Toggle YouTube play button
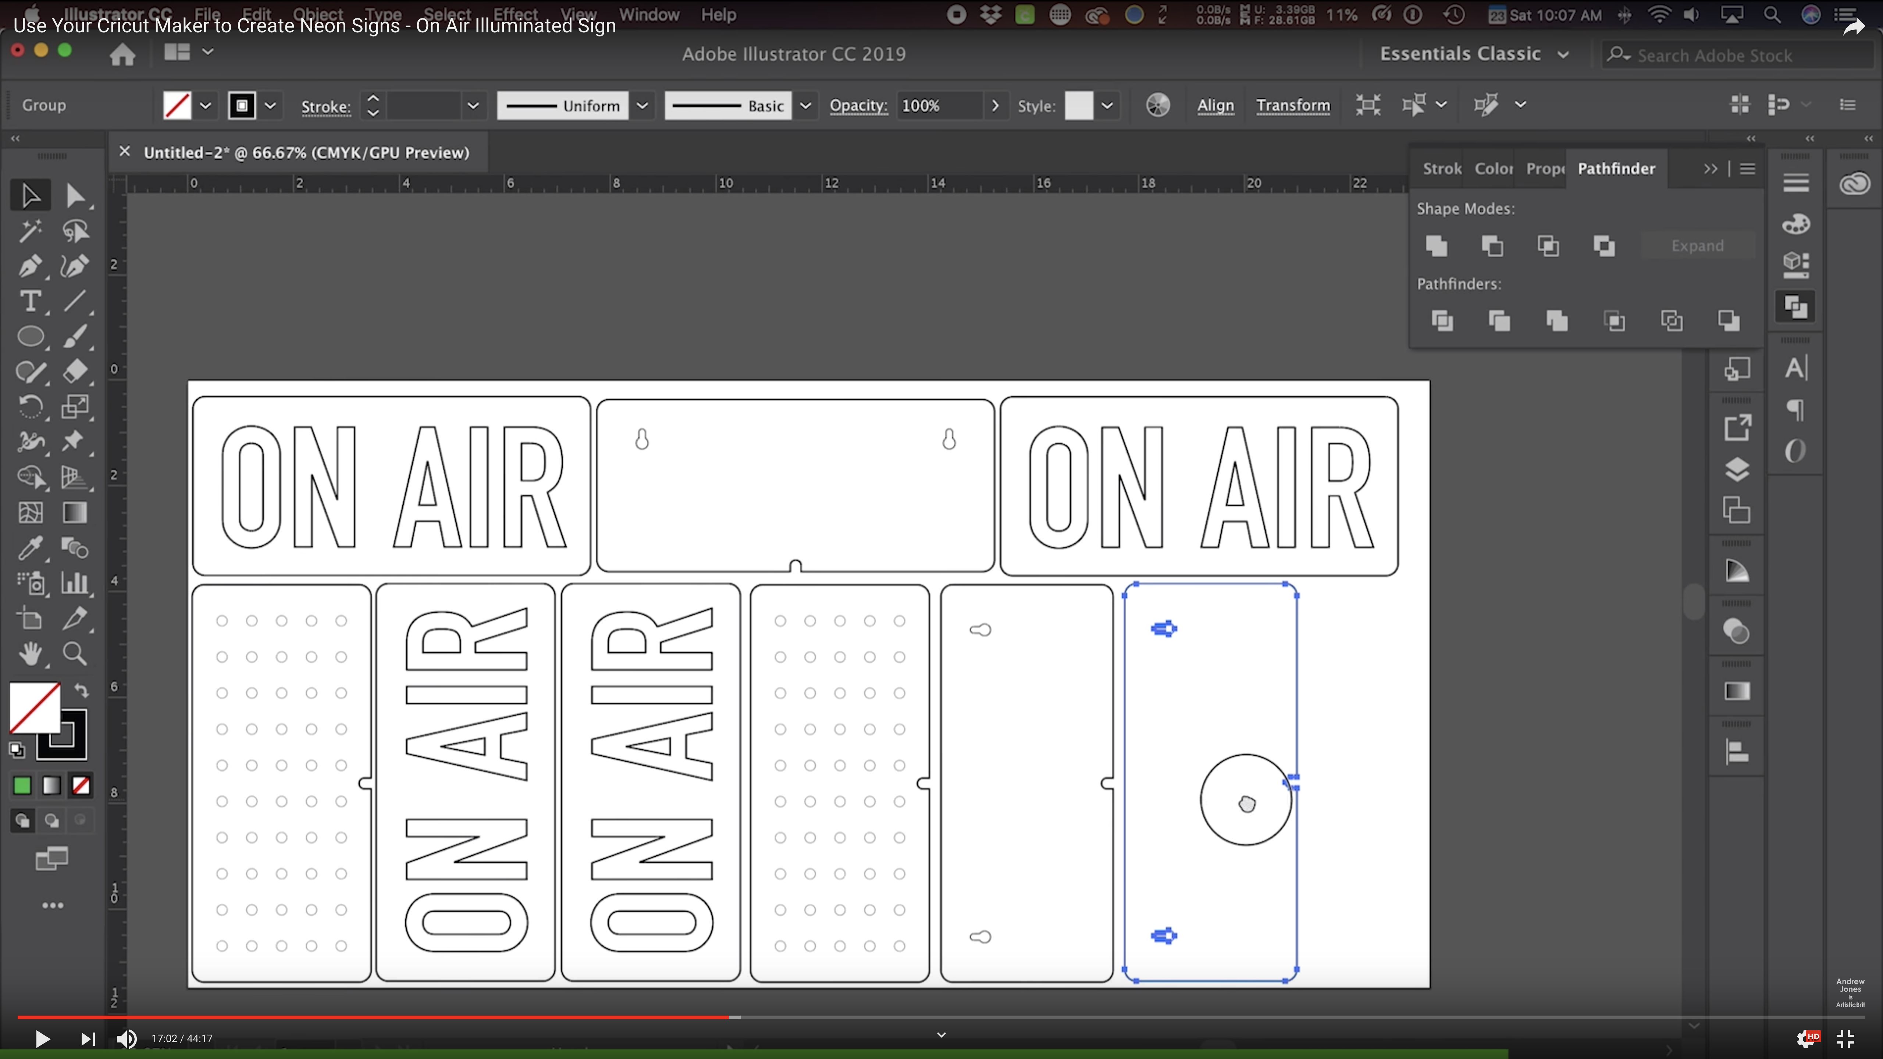This screenshot has width=1883, height=1059. point(42,1038)
